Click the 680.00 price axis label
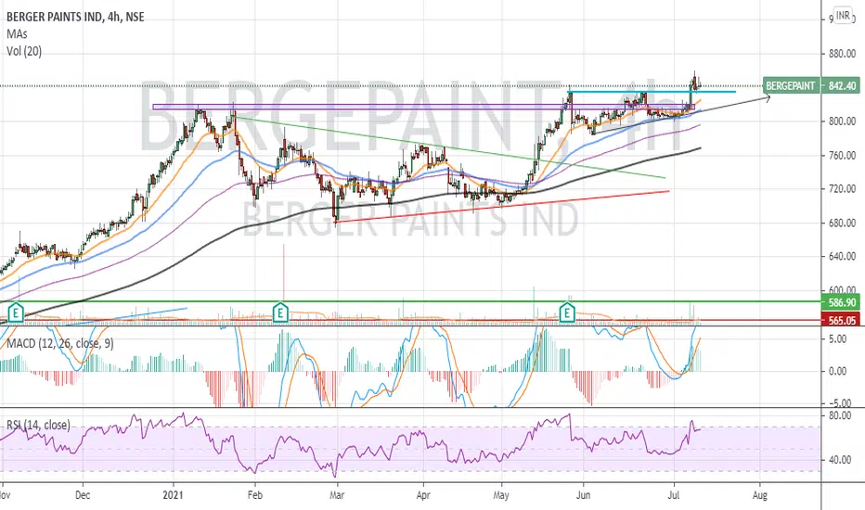Viewport: 865px width, 510px height. coord(842,223)
